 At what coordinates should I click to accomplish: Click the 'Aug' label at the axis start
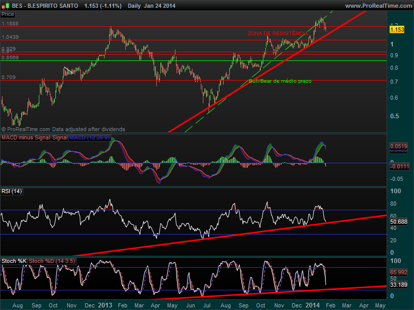18,305
